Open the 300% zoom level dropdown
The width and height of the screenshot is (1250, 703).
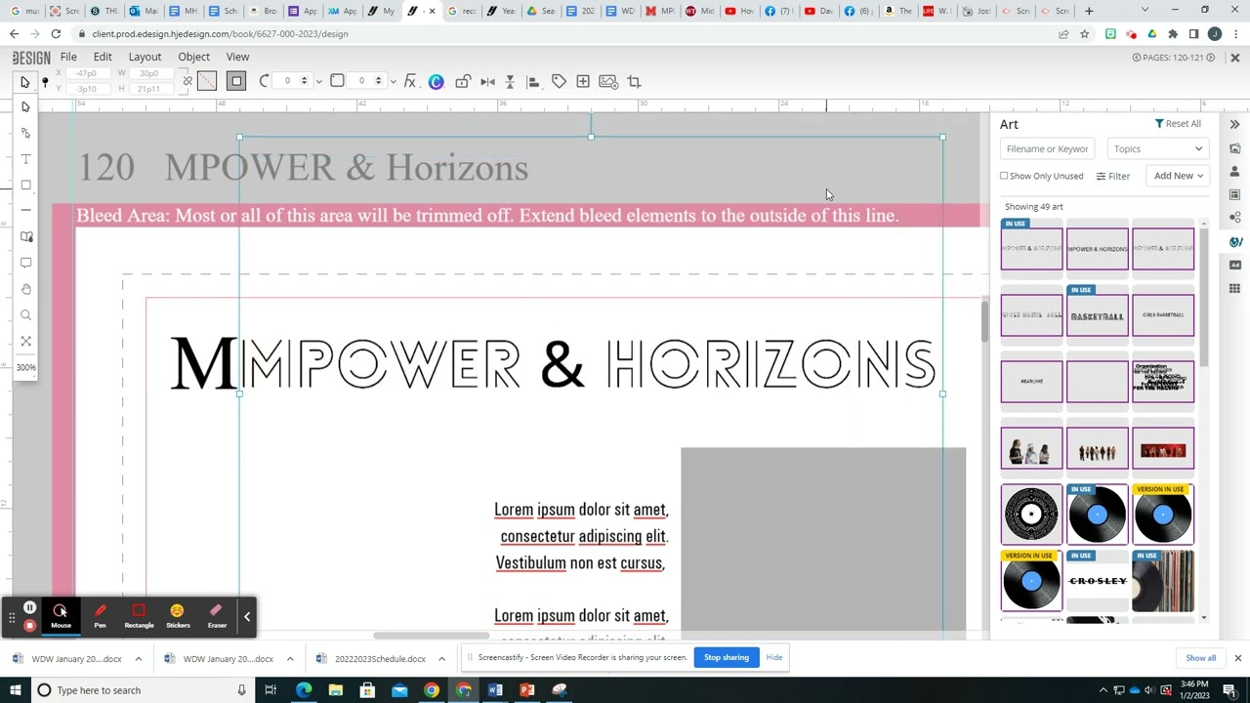[25, 367]
